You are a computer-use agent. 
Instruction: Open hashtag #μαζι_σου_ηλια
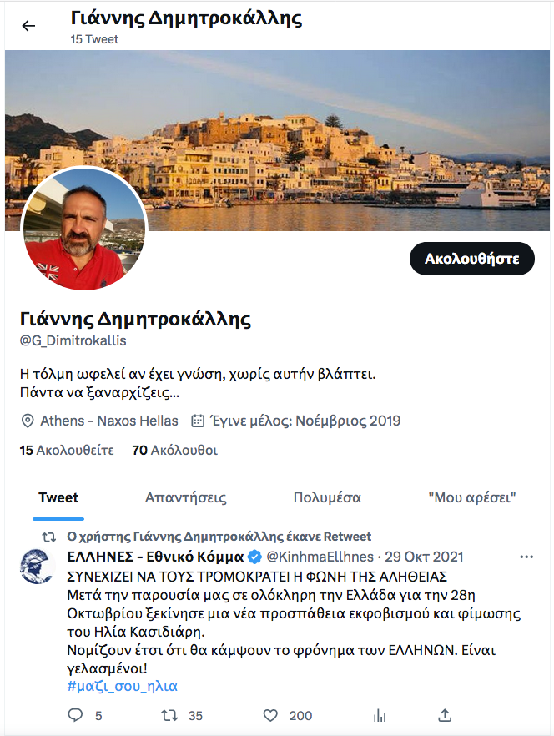tap(123, 686)
